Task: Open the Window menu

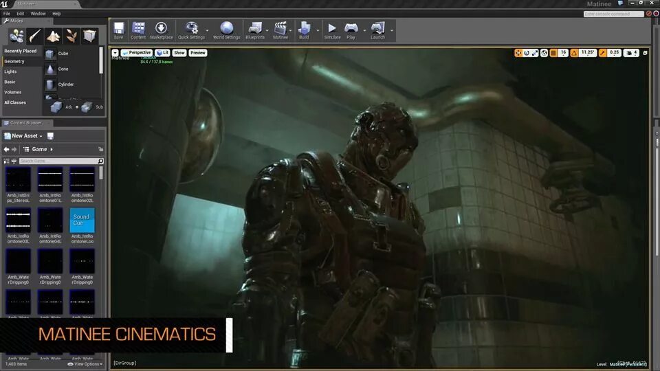Action: [x=38, y=14]
